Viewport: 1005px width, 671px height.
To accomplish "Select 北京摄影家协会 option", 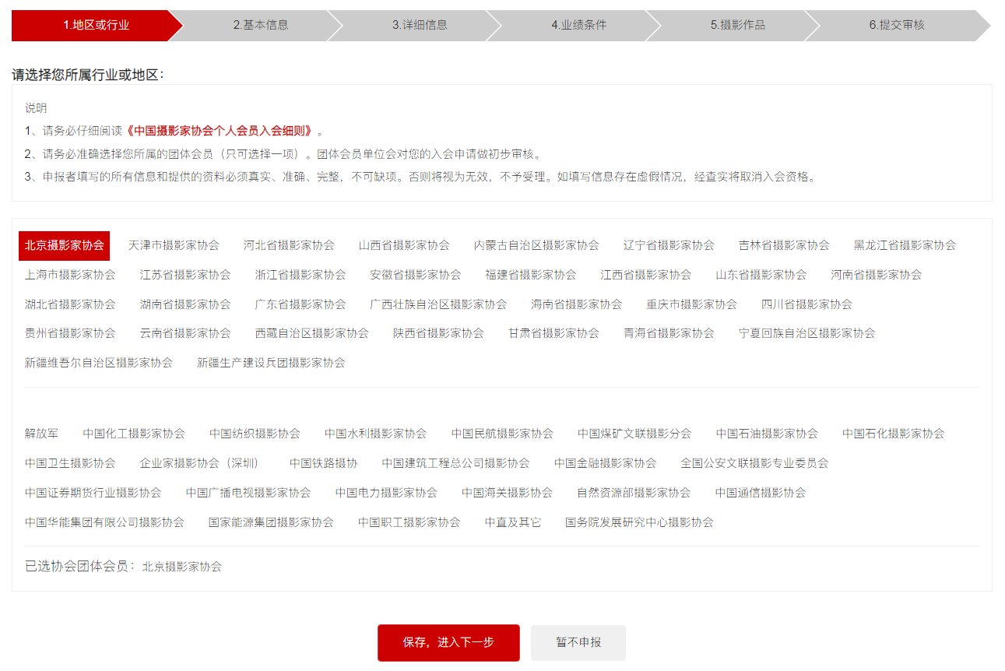I will 65,245.
